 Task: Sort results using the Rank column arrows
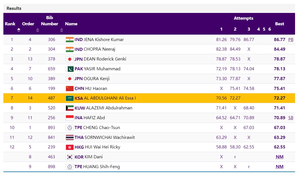tap(19, 30)
